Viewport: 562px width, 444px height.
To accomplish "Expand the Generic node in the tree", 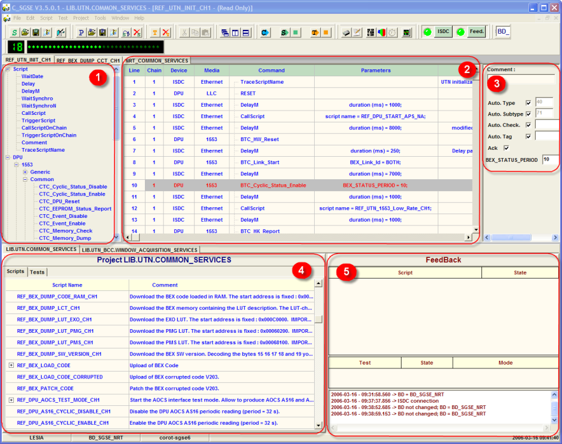I will click(25, 172).
